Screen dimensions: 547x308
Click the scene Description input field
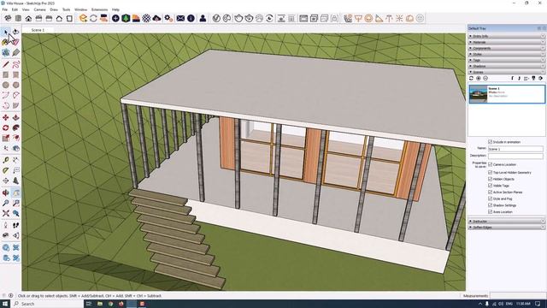[515, 156]
